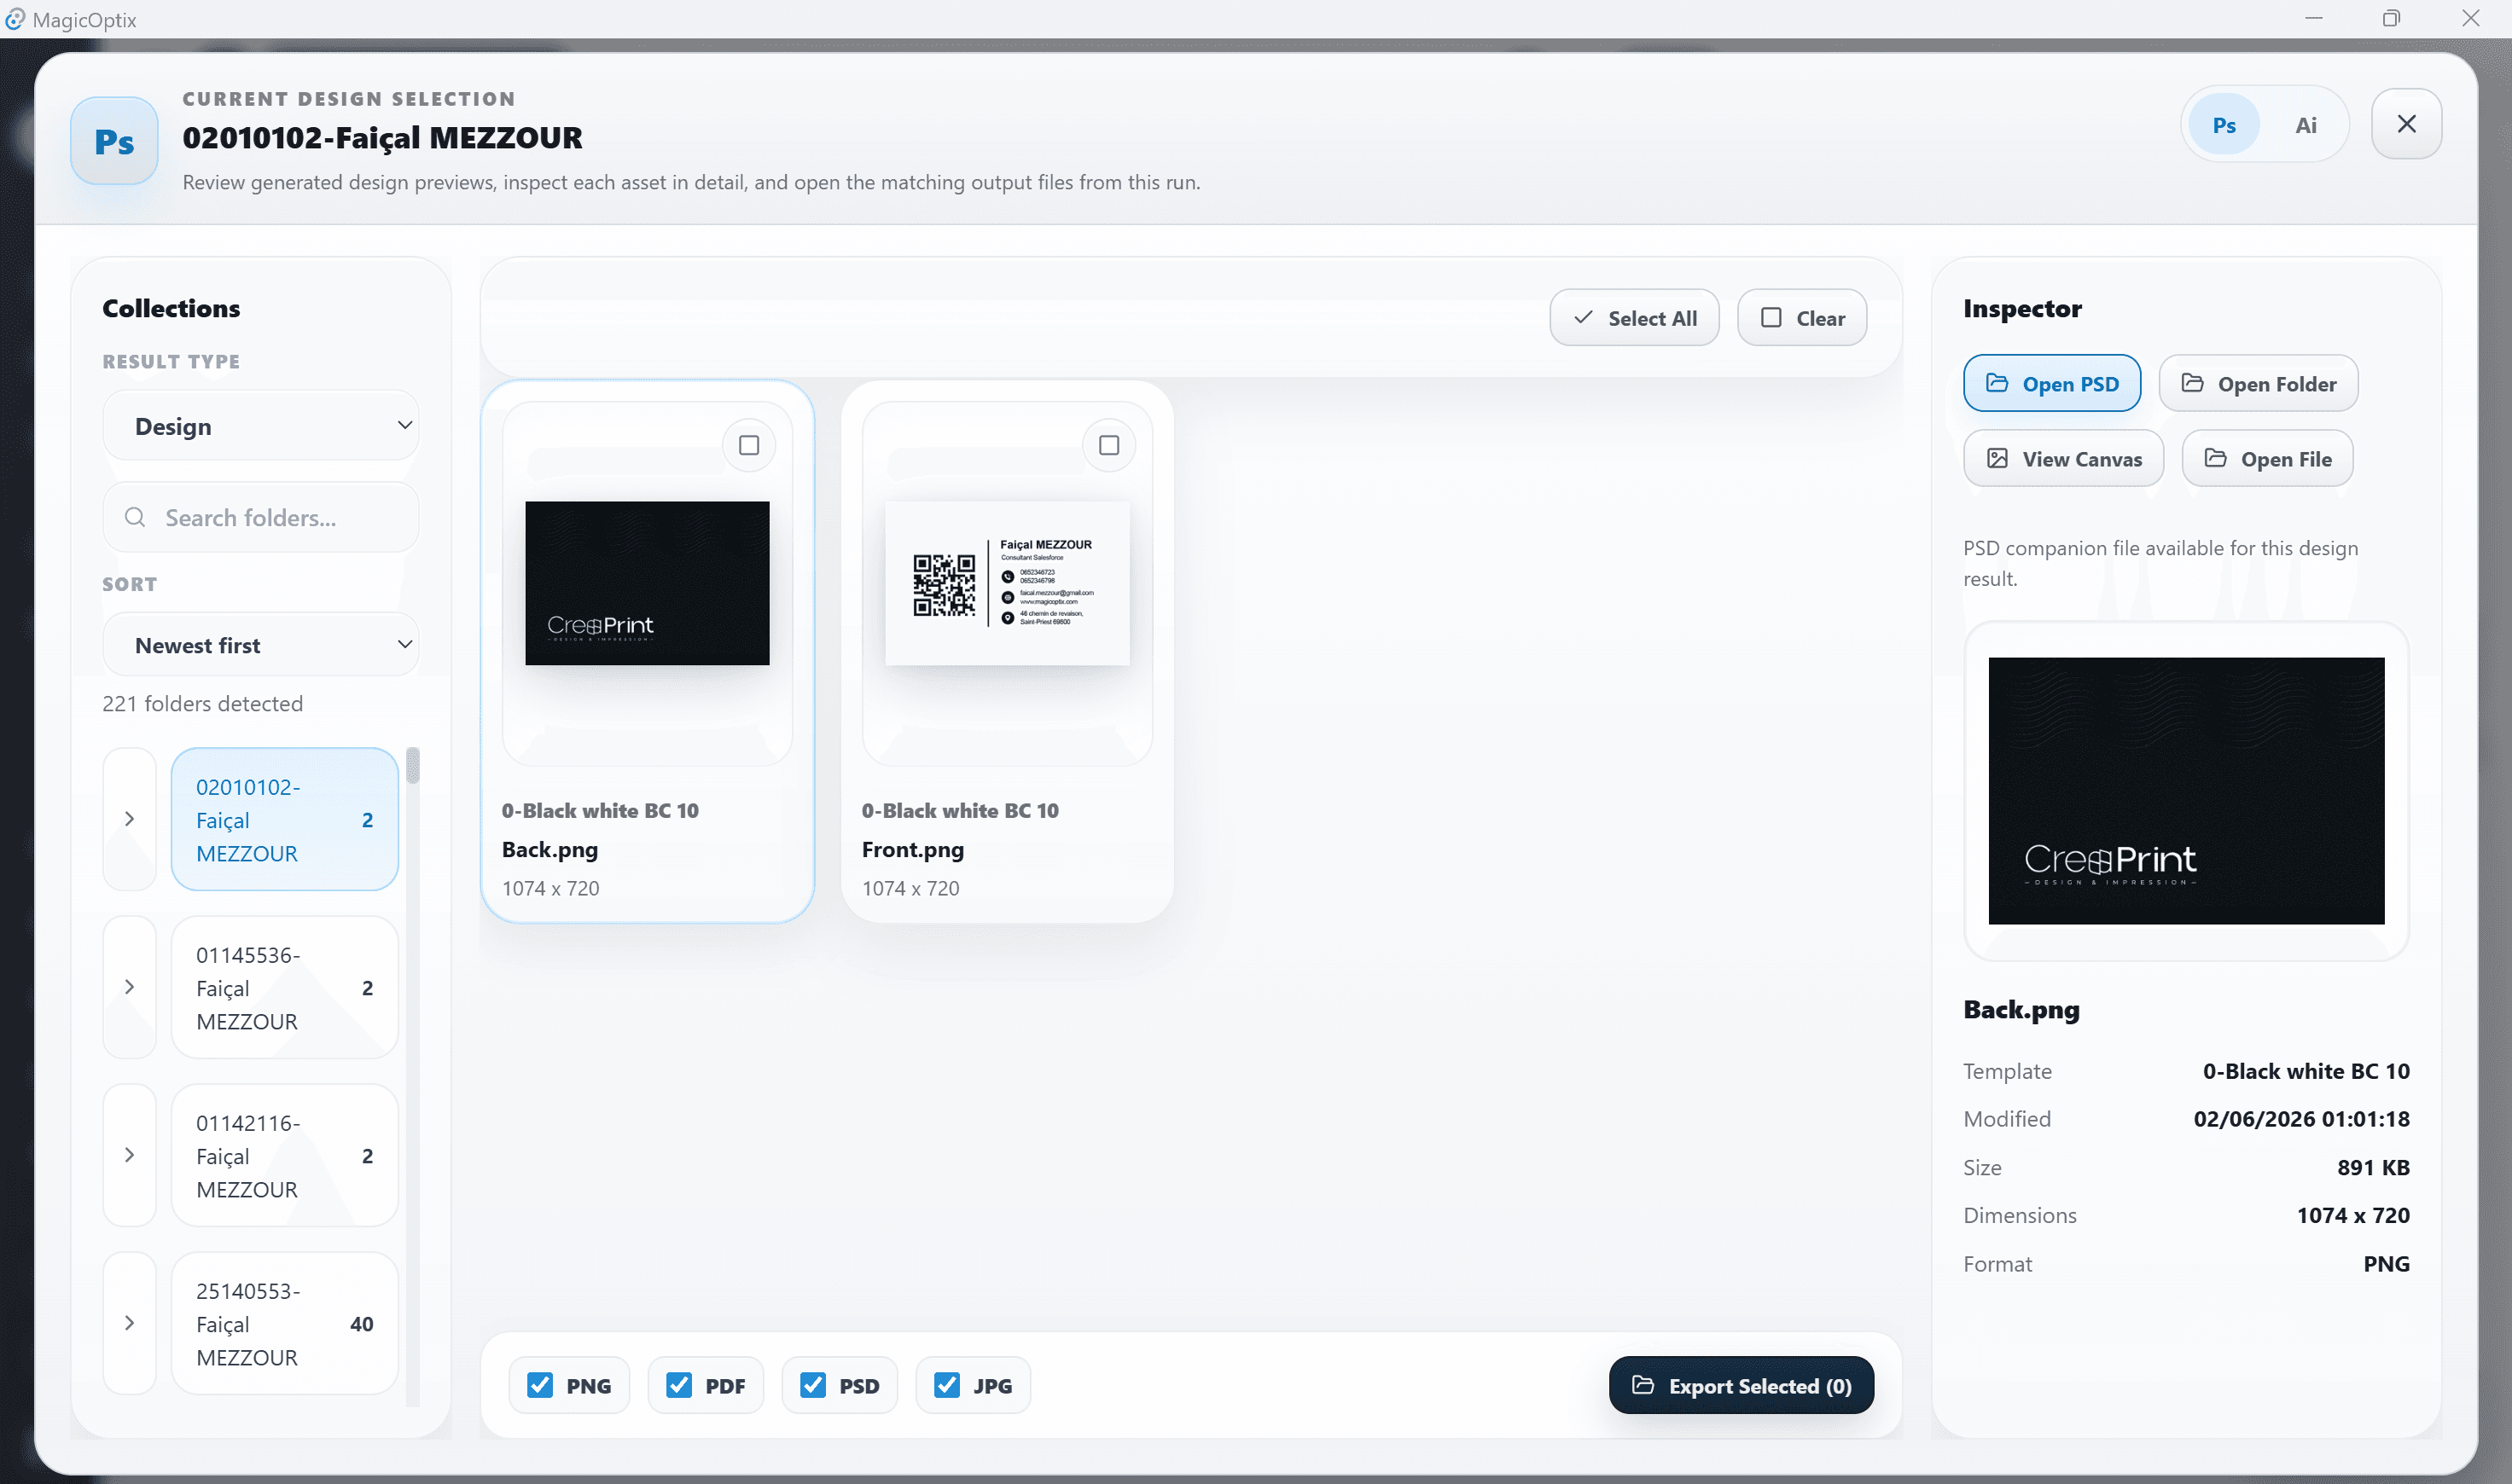
Task: Tick the checkbox on the Front.png card
Action: point(1108,445)
